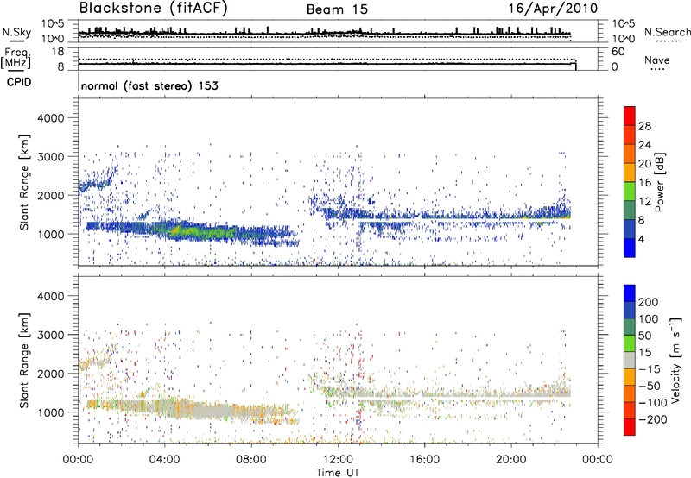Screen dimensions: 691x478
Task: Click the 'Power [dB]' colorbar label
Action: 660,182
